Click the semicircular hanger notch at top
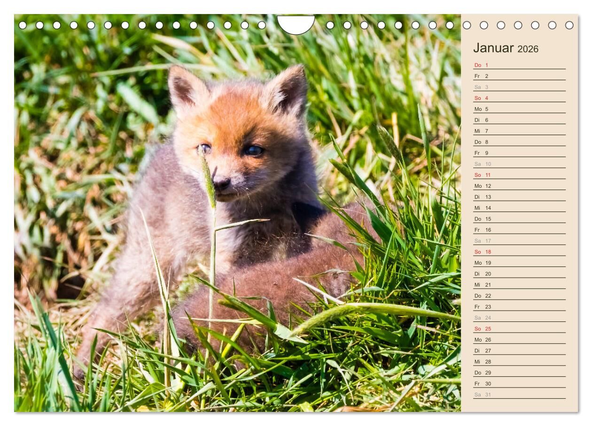 pos(296,23)
